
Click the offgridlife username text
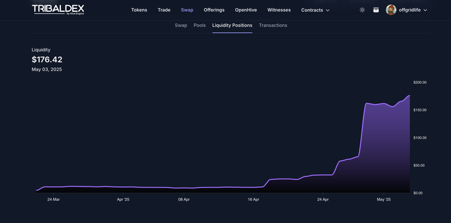[410, 10]
